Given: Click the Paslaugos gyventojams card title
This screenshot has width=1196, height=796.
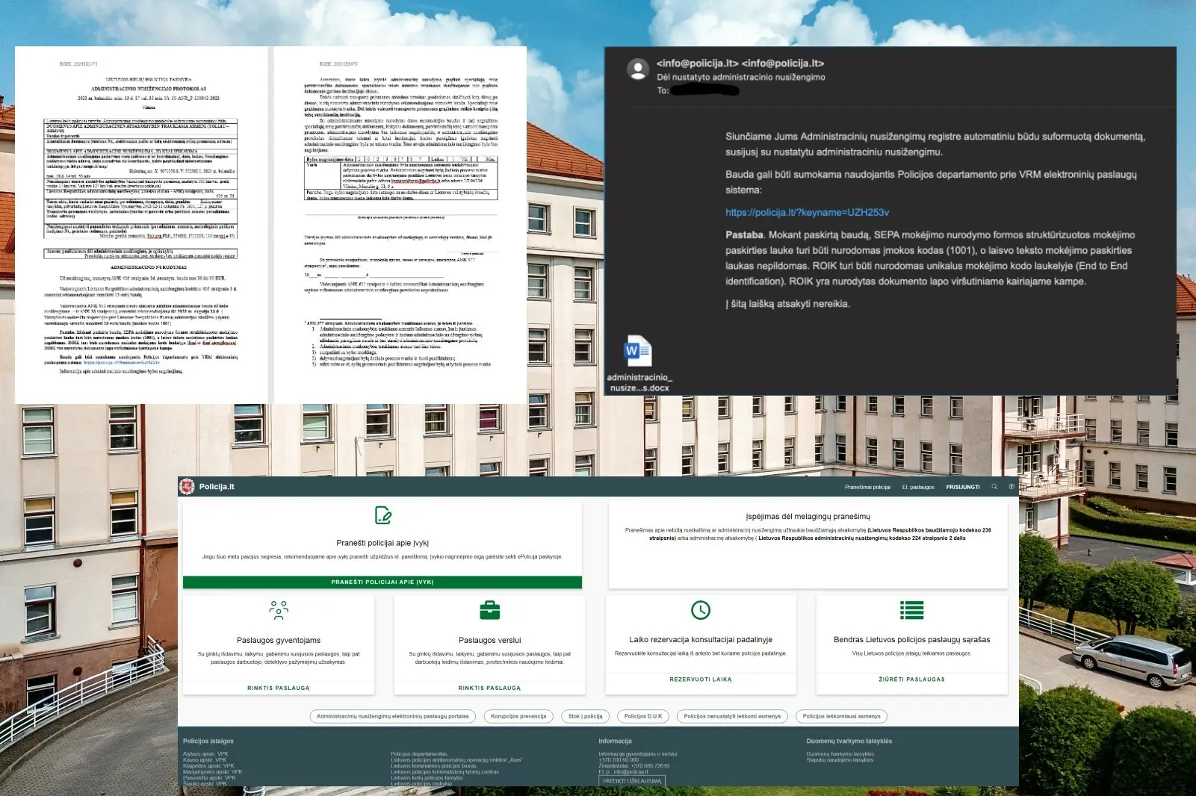Looking at the screenshot, I should tap(279, 640).
